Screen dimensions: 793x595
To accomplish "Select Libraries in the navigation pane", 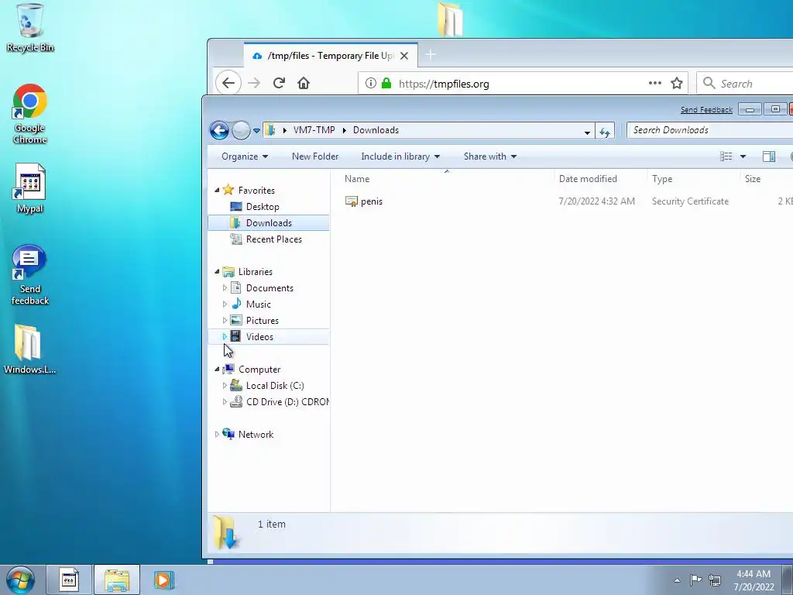I will click(256, 272).
